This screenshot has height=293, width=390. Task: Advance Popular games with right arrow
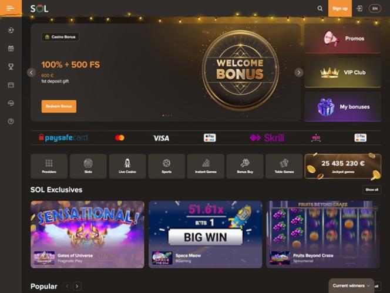(x=77, y=287)
